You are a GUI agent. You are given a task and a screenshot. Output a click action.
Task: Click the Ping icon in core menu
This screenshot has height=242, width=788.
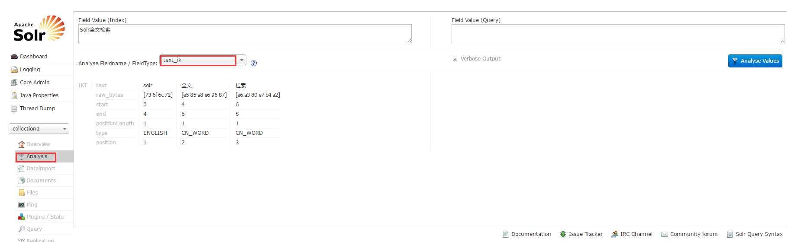22,205
